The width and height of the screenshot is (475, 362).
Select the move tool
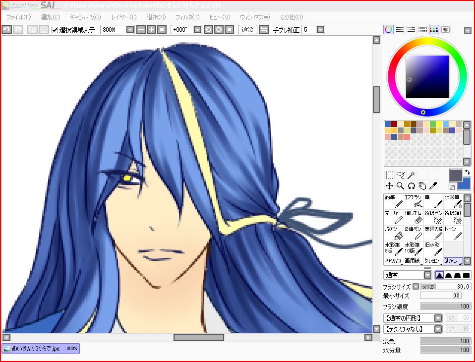pyautogui.click(x=390, y=185)
